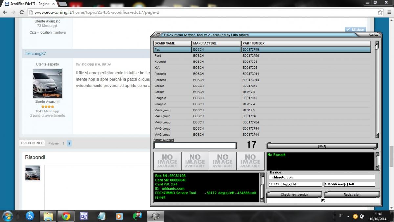Click the Device name field mhhauto.com
The width and height of the screenshot is (394, 222).
click(322, 177)
